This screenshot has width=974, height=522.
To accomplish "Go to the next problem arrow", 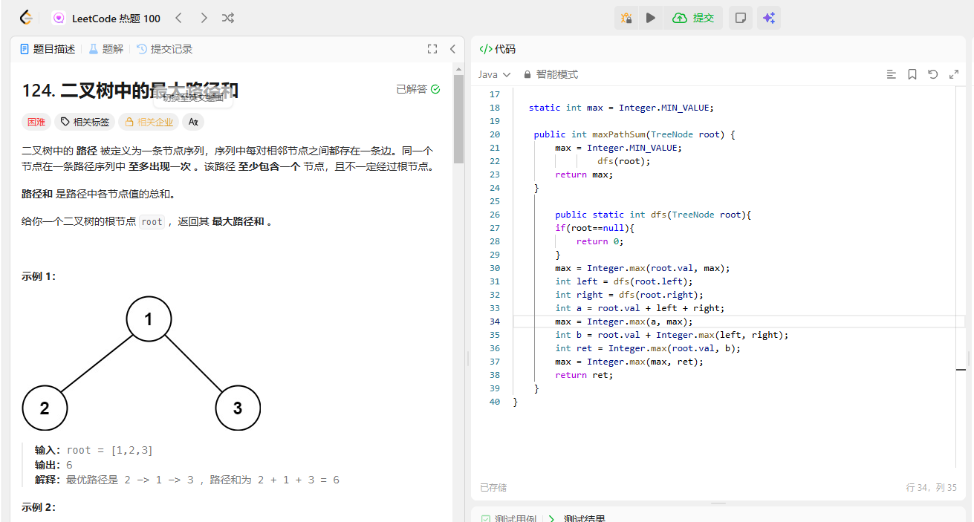I will coord(204,18).
